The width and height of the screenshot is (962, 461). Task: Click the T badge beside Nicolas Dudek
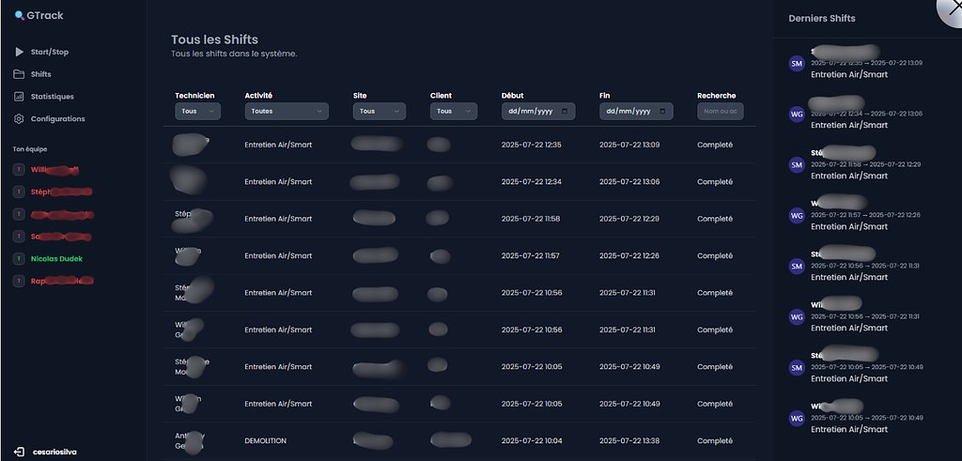tap(19, 258)
